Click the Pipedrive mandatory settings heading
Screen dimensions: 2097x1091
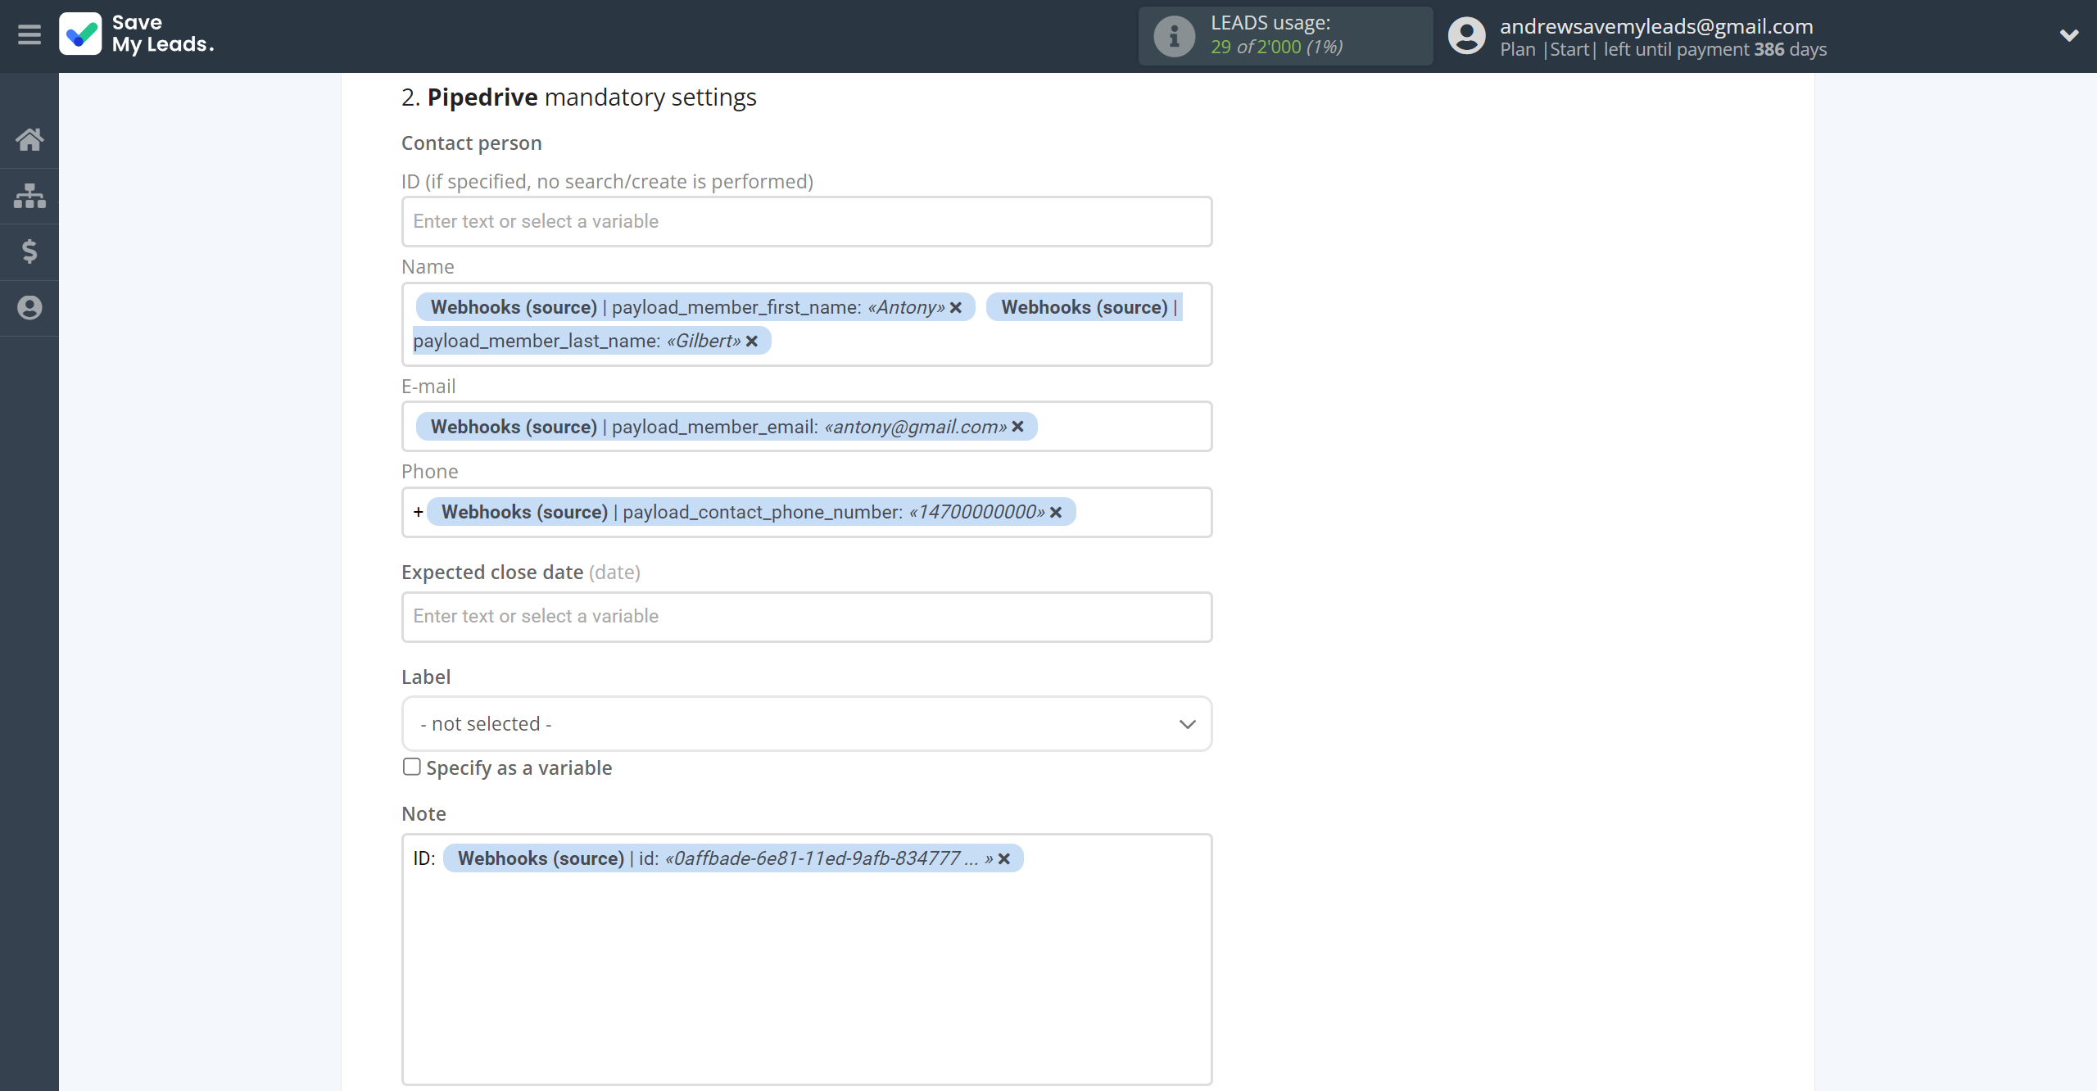click(x=579, y=97)
